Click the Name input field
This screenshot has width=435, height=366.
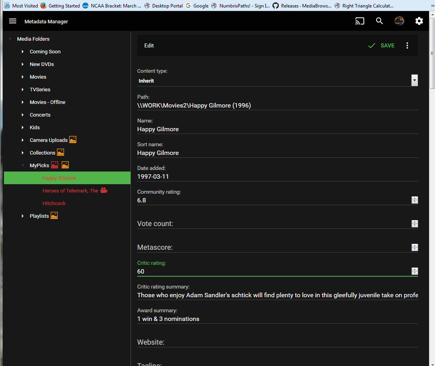[x=278, y=129]
